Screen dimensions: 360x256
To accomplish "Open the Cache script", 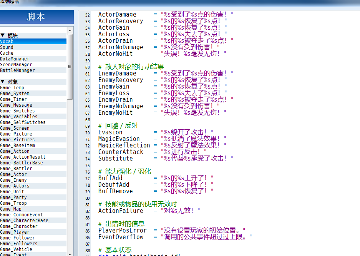I will [x=33, y=53].
